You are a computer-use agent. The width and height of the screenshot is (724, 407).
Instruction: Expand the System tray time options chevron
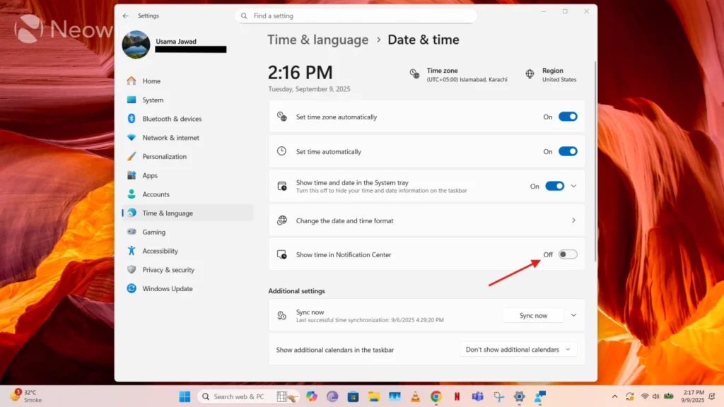(573, 186)
